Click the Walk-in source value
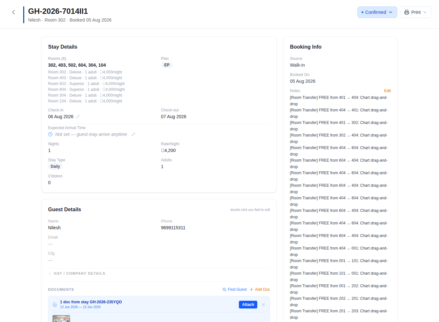The height and width of the screenshot is (322, 439). pyautogui.click(x=297, y=65)
